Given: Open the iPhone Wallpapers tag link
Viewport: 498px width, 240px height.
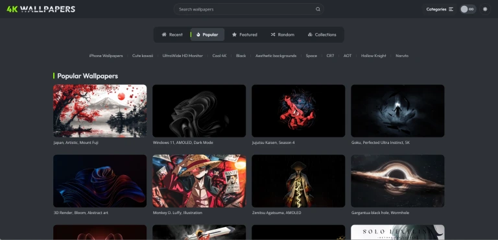Looking at the screenshot, I should 106,56.
